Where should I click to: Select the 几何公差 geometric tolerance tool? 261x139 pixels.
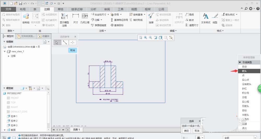(x=85, y=18)
